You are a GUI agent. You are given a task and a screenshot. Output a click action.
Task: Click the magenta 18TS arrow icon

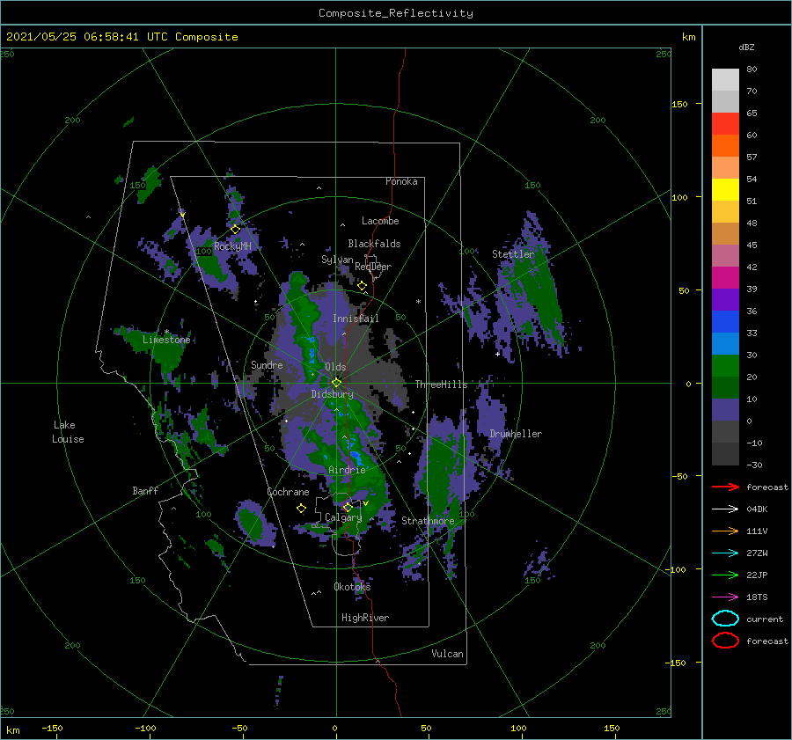[x=725, y=597]
